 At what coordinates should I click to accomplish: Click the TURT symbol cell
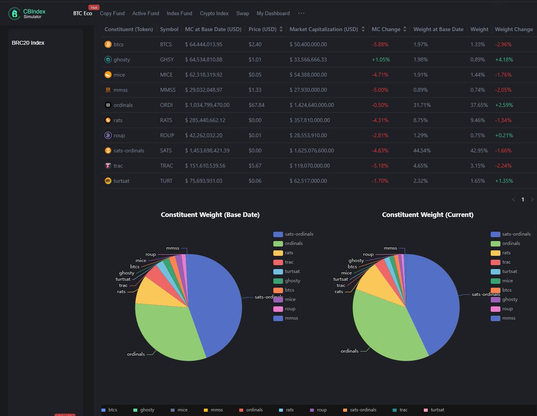coord(166,181)
